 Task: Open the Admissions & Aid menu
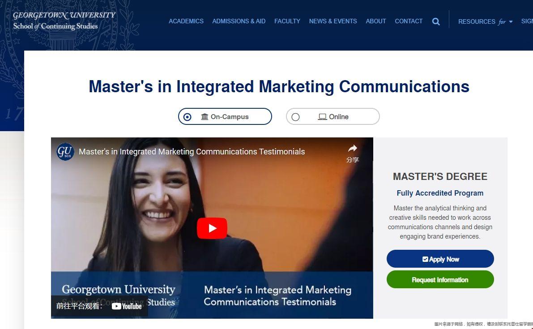(x=239, y=21)
